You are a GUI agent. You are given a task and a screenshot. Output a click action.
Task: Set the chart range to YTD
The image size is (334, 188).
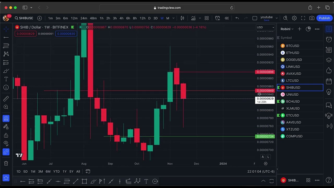tap(56, 171)
